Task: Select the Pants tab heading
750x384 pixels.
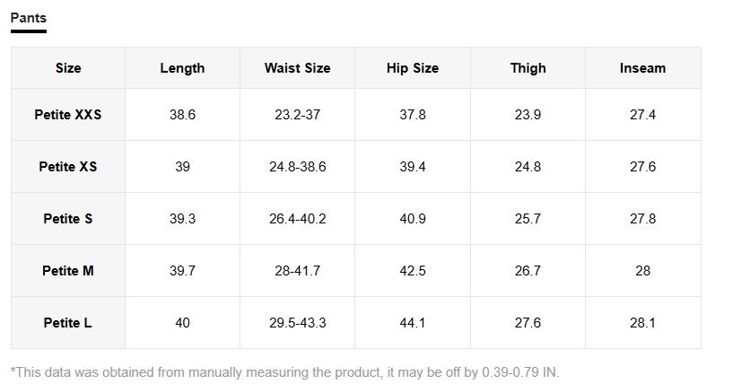Action: click(x=29, y=18)
